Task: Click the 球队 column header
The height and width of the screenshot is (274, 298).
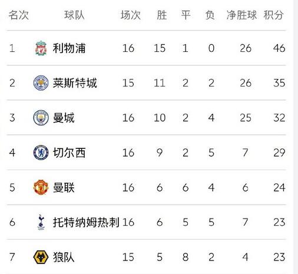Action: 74,15
